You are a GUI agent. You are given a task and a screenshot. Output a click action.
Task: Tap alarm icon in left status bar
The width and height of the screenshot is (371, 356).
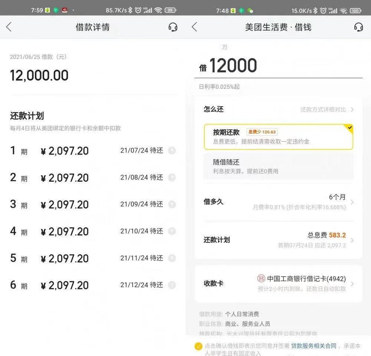pos(138,10)
